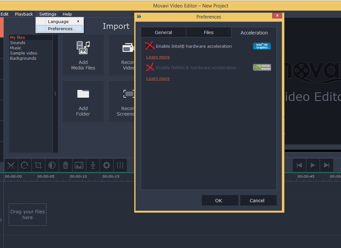
Task: Open the Edit menu
Action: pos(5,14)
